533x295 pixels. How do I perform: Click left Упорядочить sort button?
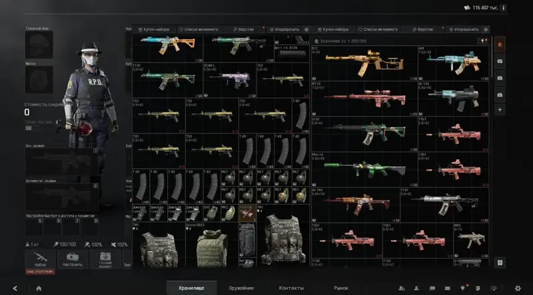coord(284,29)
